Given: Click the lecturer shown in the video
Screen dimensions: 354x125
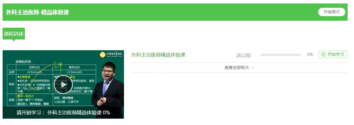Looking at the screenshot, I should (x=107, y=90).
